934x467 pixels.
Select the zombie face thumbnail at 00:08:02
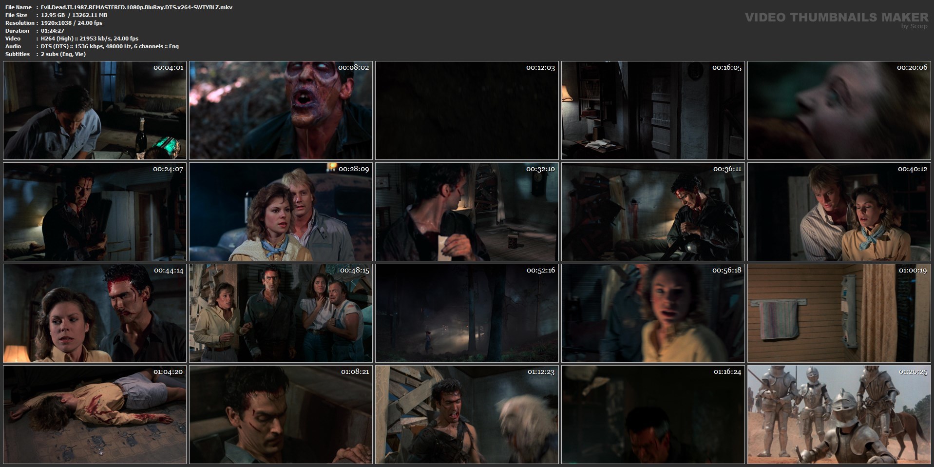pyautogui.click(x=281, y=110)
